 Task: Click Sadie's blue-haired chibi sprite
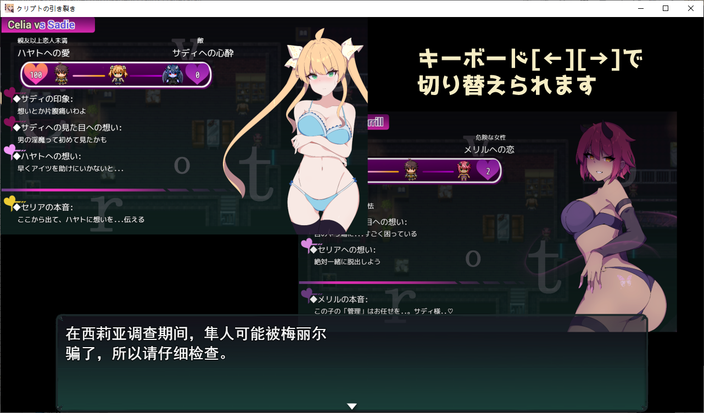[x=172, y=75]
